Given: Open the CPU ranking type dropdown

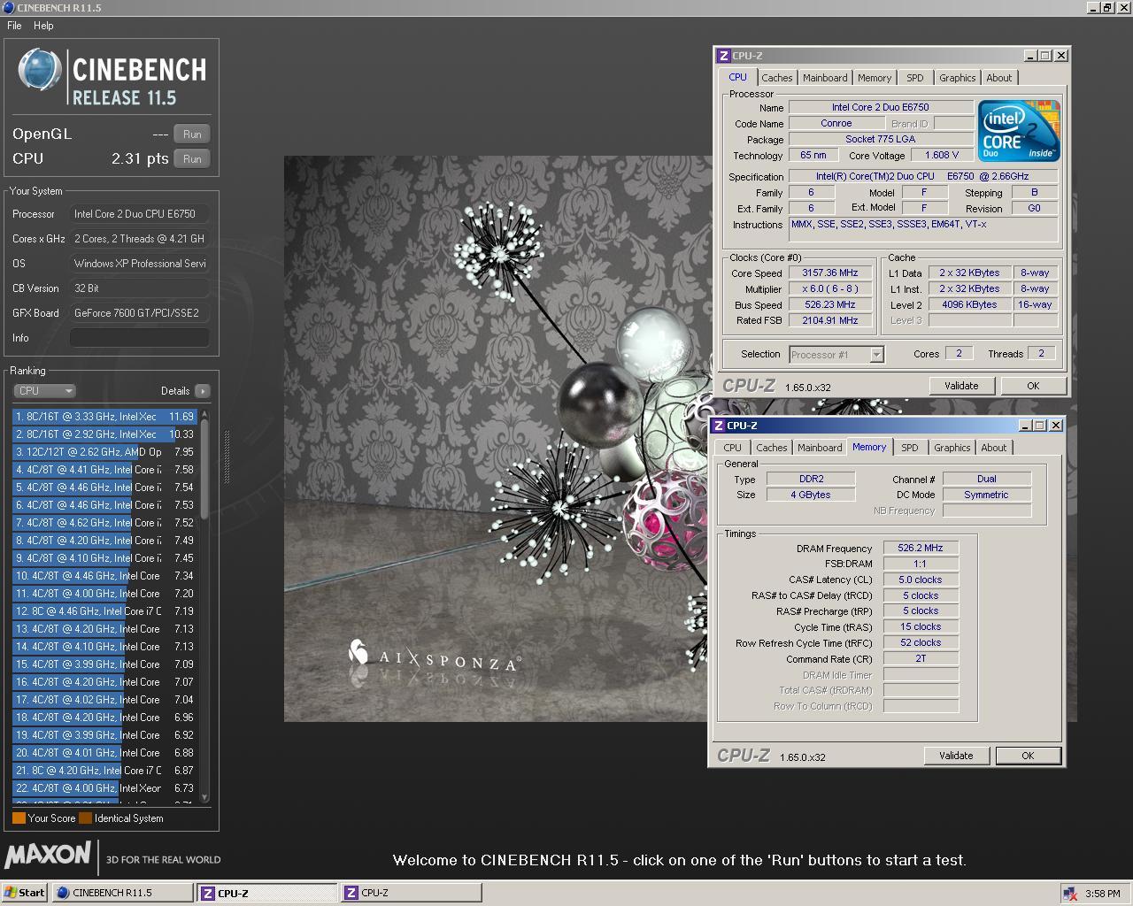Looking at the screenshot, I should (44, 391).
